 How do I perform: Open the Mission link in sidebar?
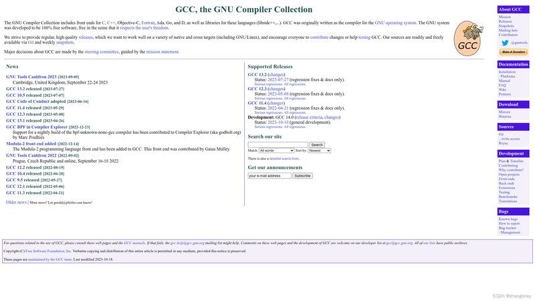(x=505, y=17)
